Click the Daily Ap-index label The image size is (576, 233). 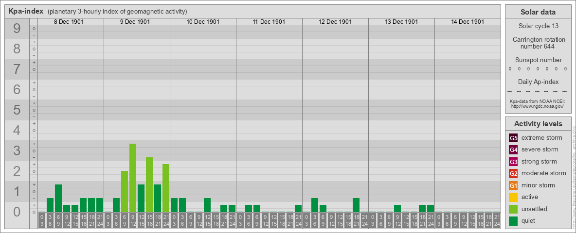point(538,82)
